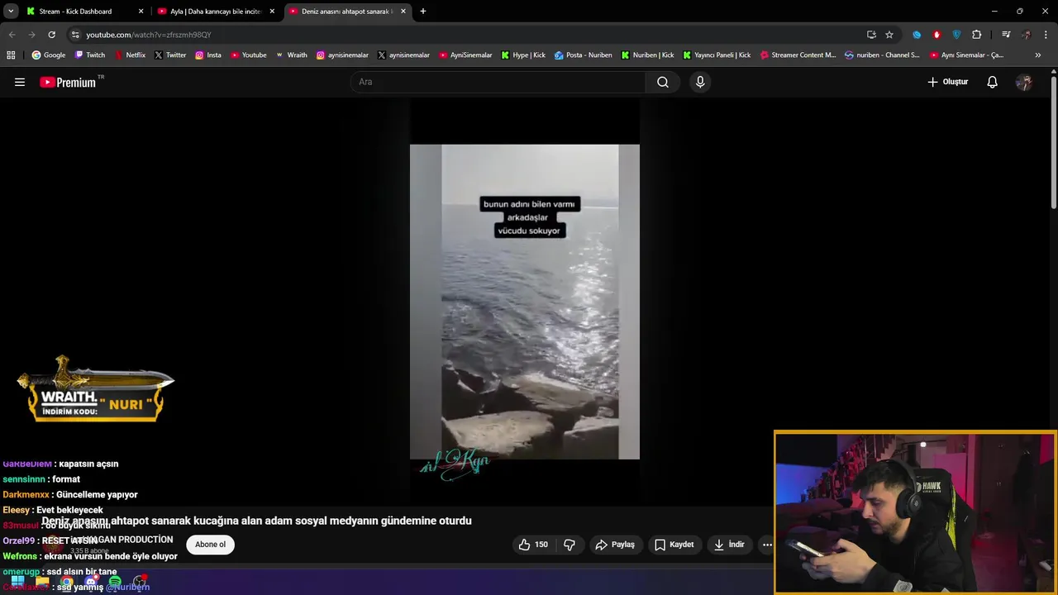Open File Explorer from taskbar
Viewport: 1058px width, 595px height.
click(42, 583)
